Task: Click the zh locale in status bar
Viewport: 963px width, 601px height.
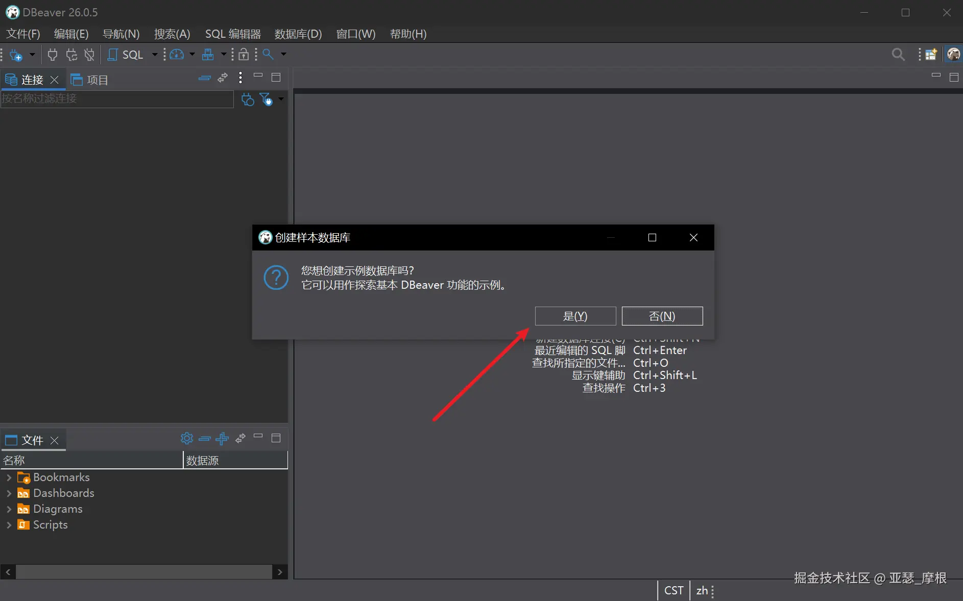Action: [702, 591]
